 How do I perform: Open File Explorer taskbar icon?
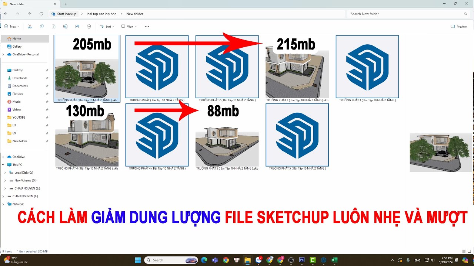pos(247,260)
